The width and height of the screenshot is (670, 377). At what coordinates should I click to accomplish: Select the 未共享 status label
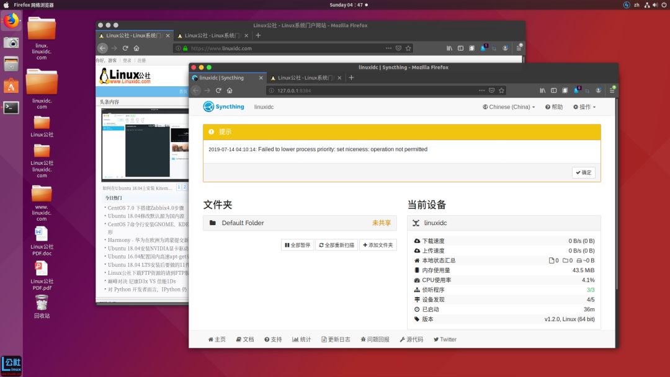pyautogui.click(x=381, y=223)
